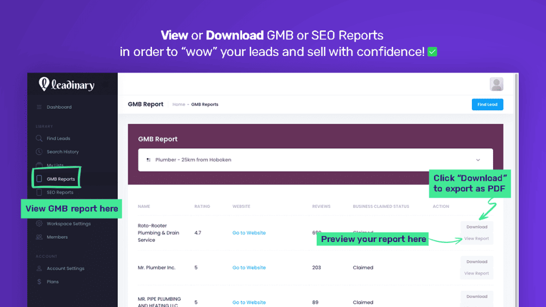The height and width of the screenshot is (307, 546).
Task: Open Search History sidebar item
Action: (x=63, y=152)
